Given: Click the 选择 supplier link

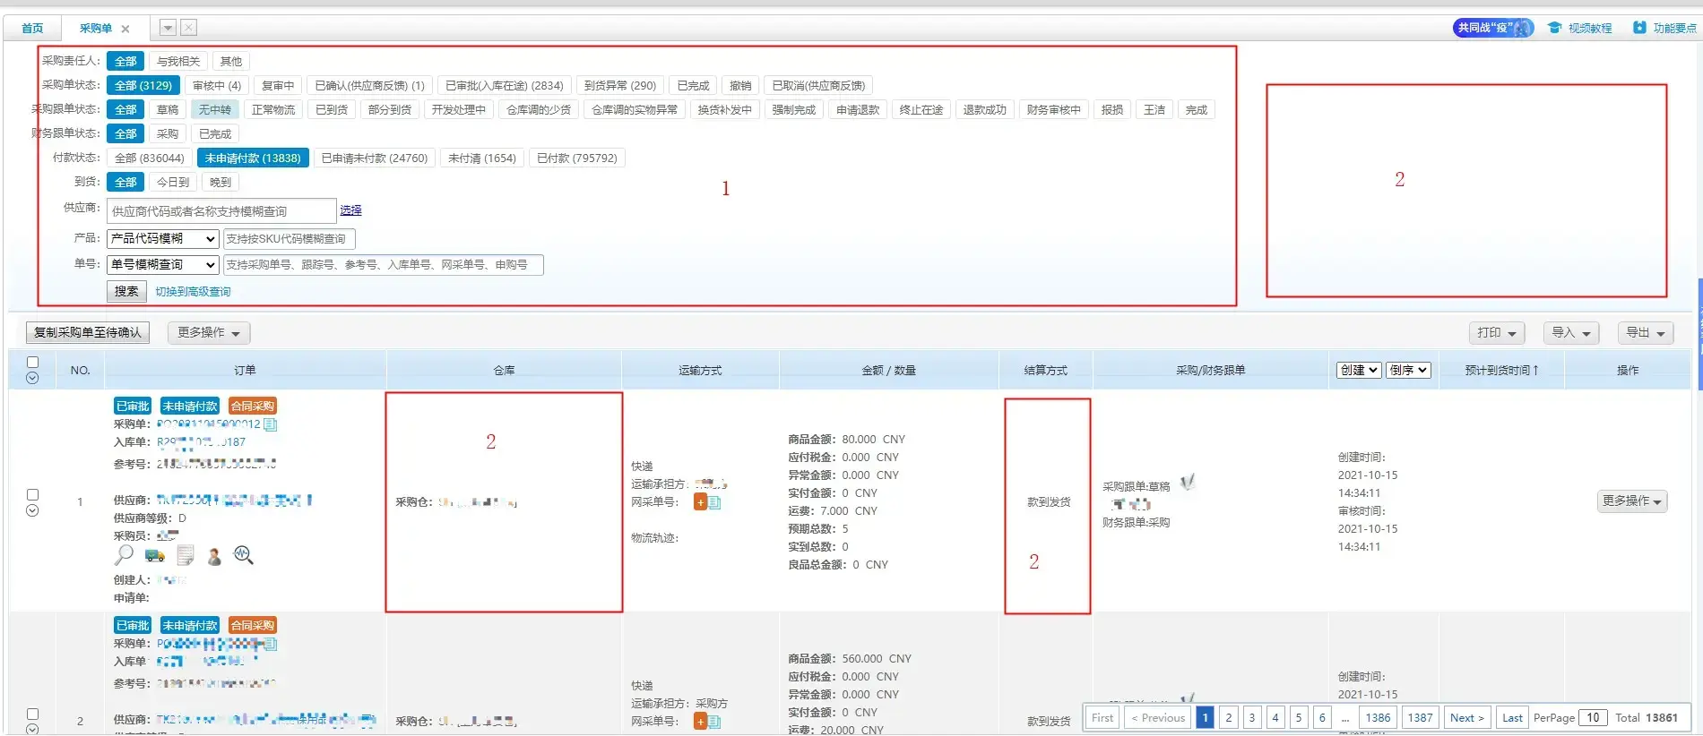Looking at the screenshot, I should click(x=350, y=210).
